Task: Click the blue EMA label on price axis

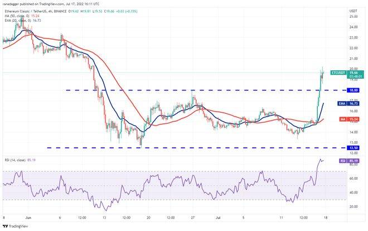Action: click(x=338, y=103)
